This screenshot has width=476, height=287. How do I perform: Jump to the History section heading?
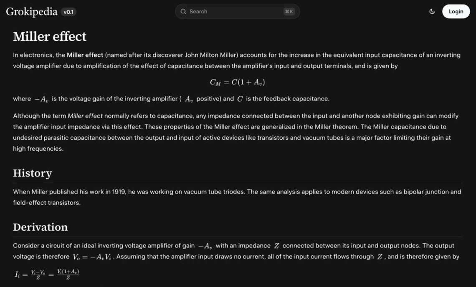click(33, 173)
